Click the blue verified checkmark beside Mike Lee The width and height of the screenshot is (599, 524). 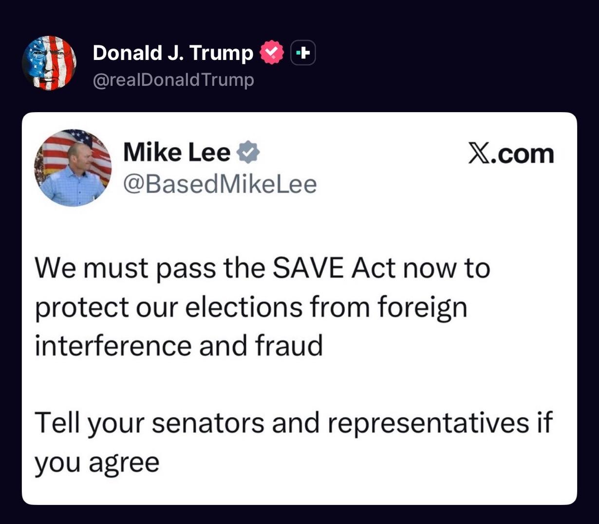point(248,152)
